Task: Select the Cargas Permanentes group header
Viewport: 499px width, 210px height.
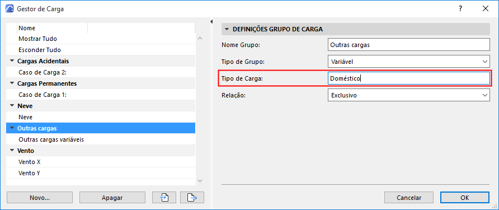Action: click(101, 83)
